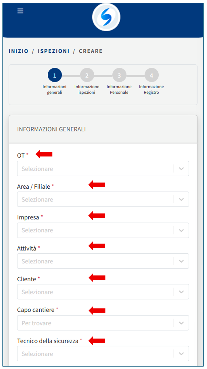Focus the Capo cantiere search field

tap(95, 323)
